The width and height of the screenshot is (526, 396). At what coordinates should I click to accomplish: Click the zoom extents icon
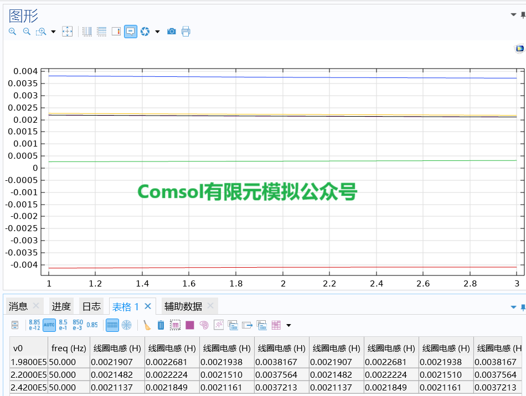click(x=67, y=32)
